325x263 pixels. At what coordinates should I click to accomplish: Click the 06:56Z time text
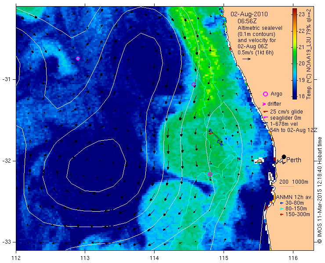tap(247, 21)
